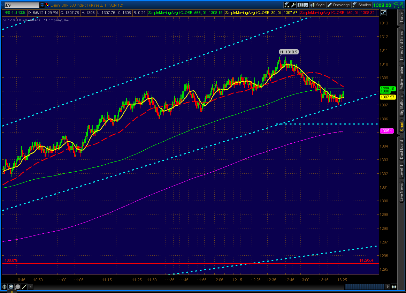Open the Active Trader side tab
Screen dimensions: 406x293
tap(401, 77)
